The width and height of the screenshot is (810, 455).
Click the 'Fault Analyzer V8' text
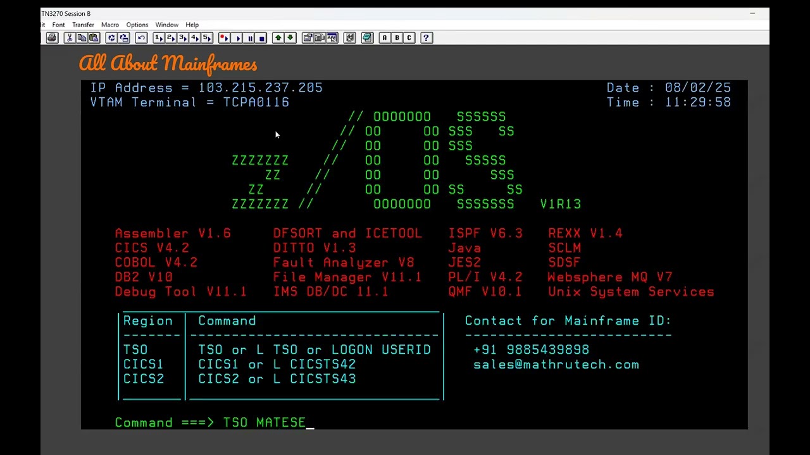[x=344, y=262]
